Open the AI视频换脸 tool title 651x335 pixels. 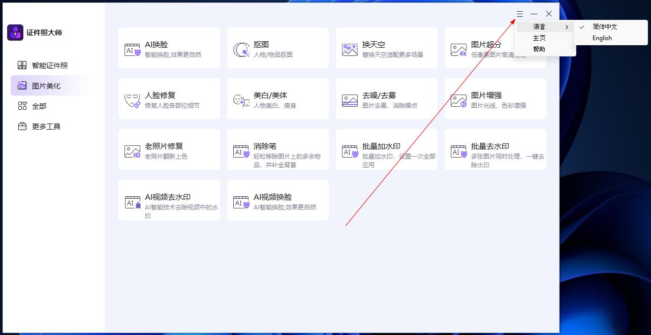tap(272, 197)
